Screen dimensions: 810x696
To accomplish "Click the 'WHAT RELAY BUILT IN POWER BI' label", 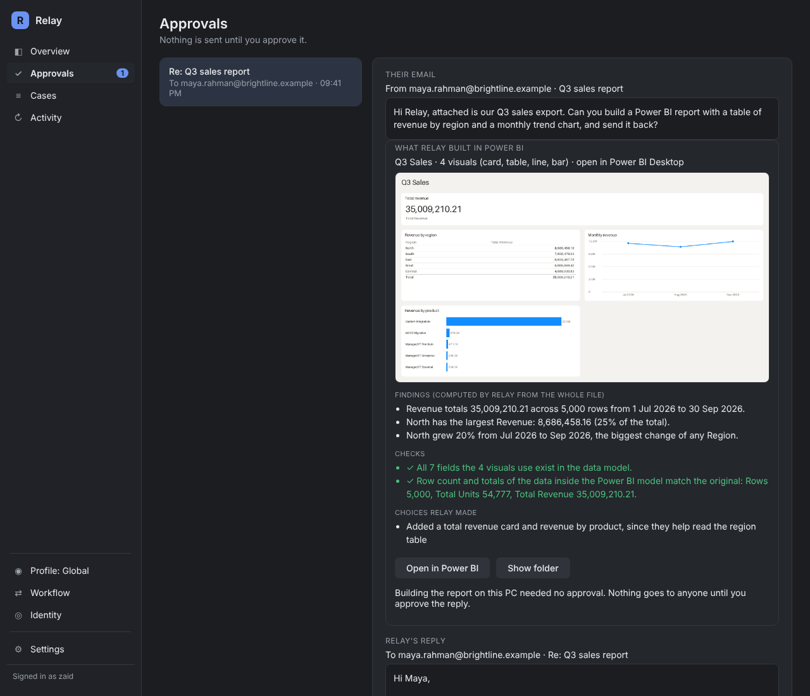I will [x=459, y=148].
